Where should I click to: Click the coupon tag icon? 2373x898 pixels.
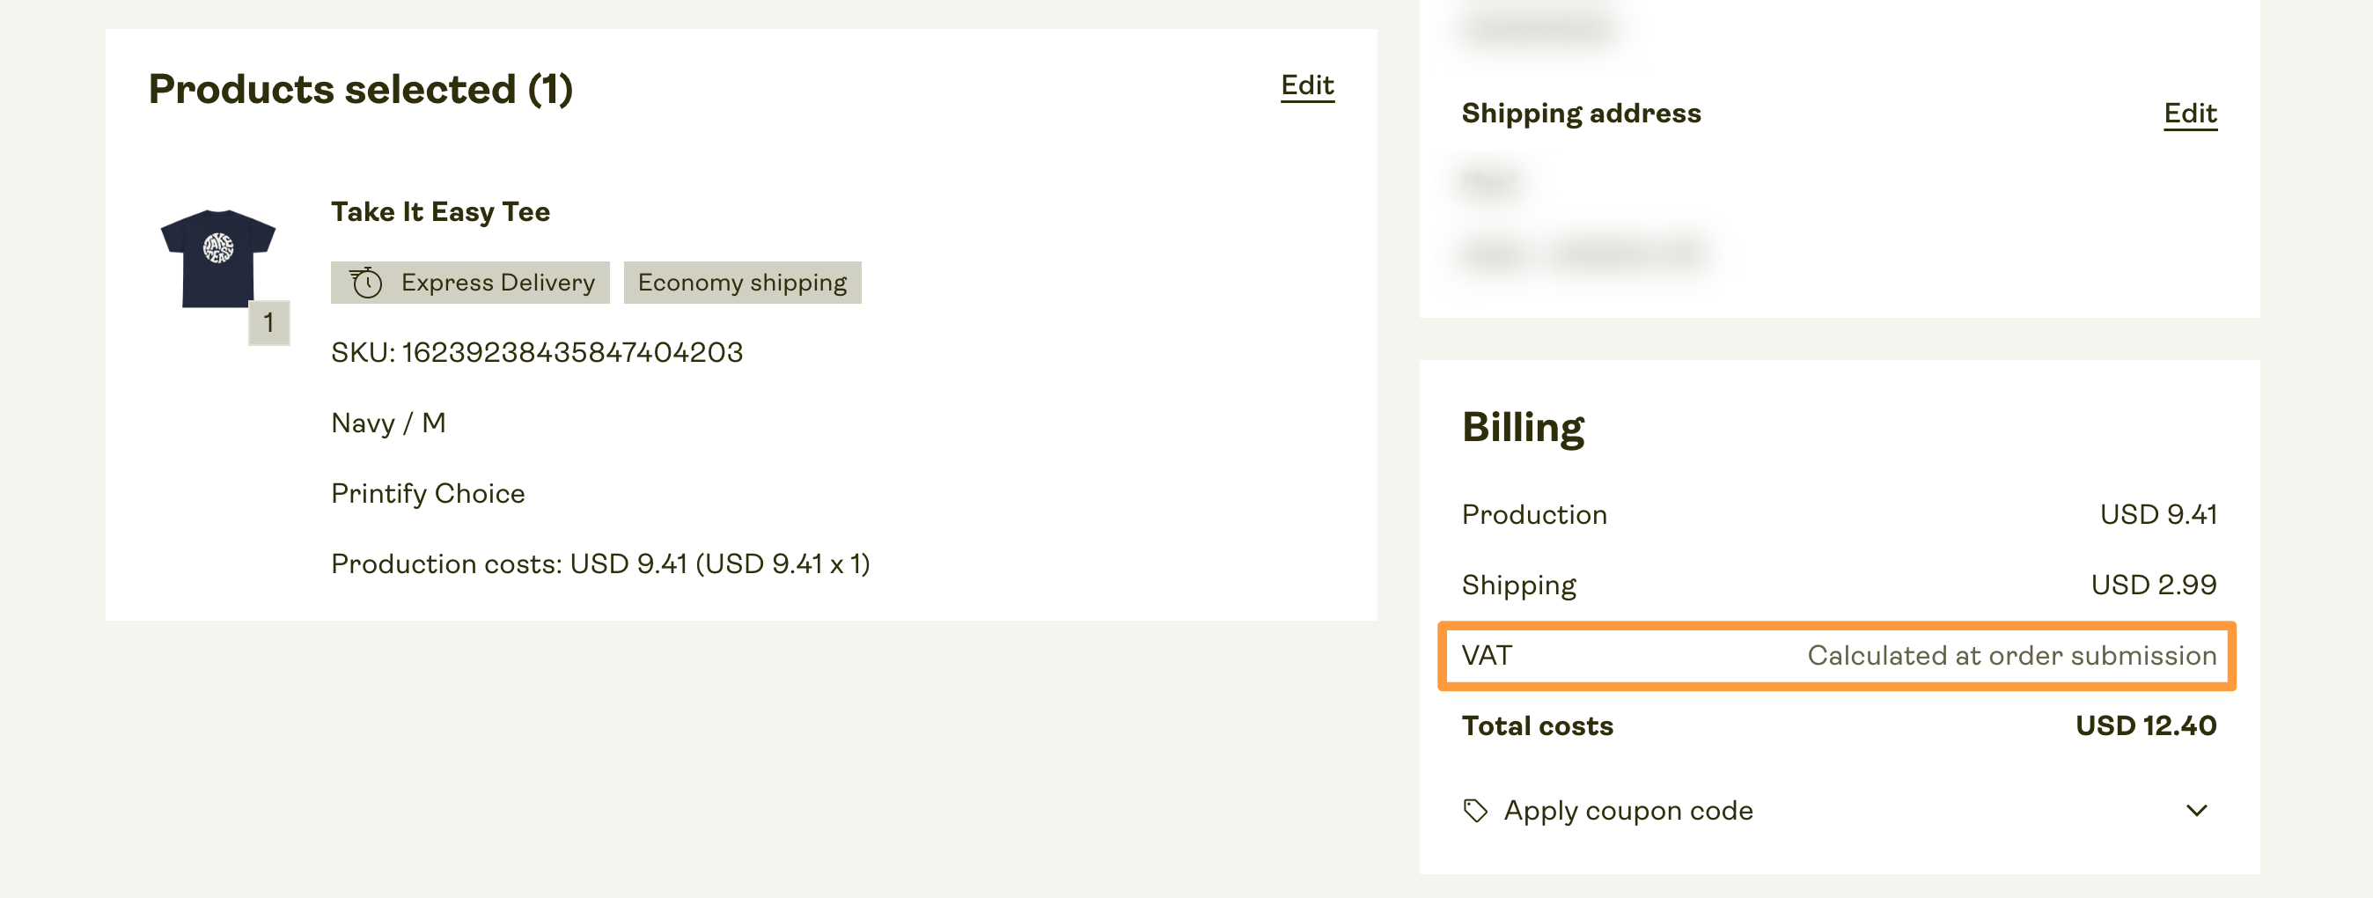[x=1475, y=811]
